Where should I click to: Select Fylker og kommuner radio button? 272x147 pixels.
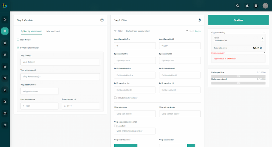tap(18, 48)
